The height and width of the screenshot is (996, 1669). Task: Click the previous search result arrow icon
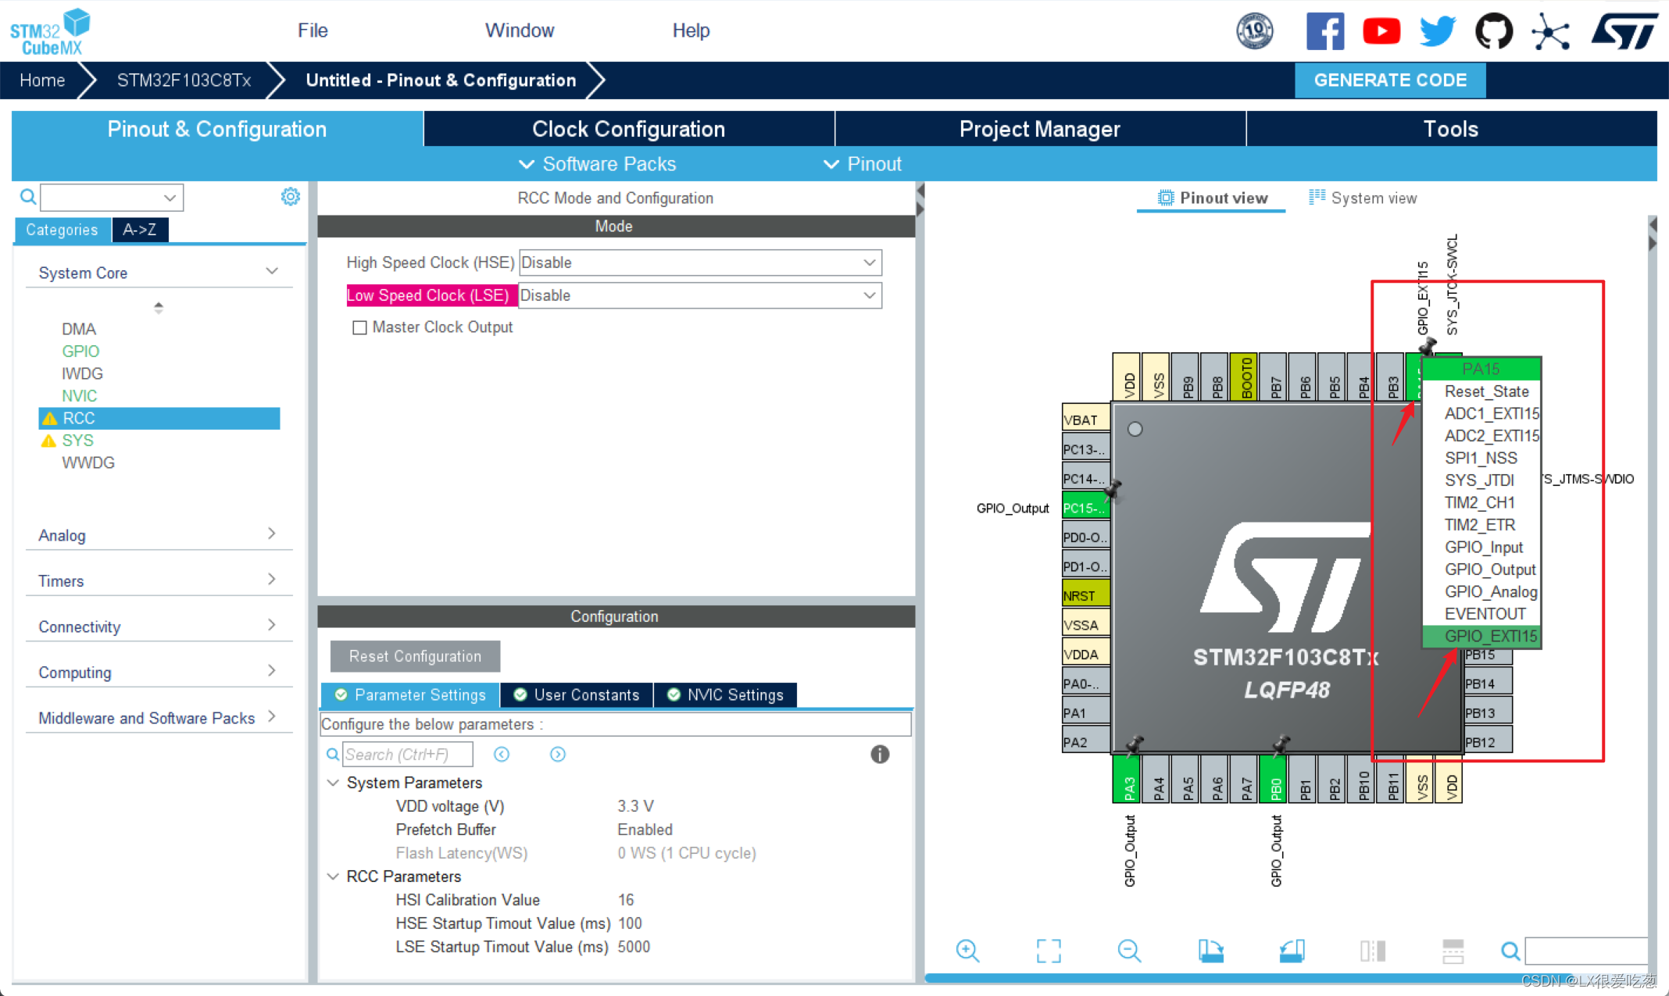point(502,754)
